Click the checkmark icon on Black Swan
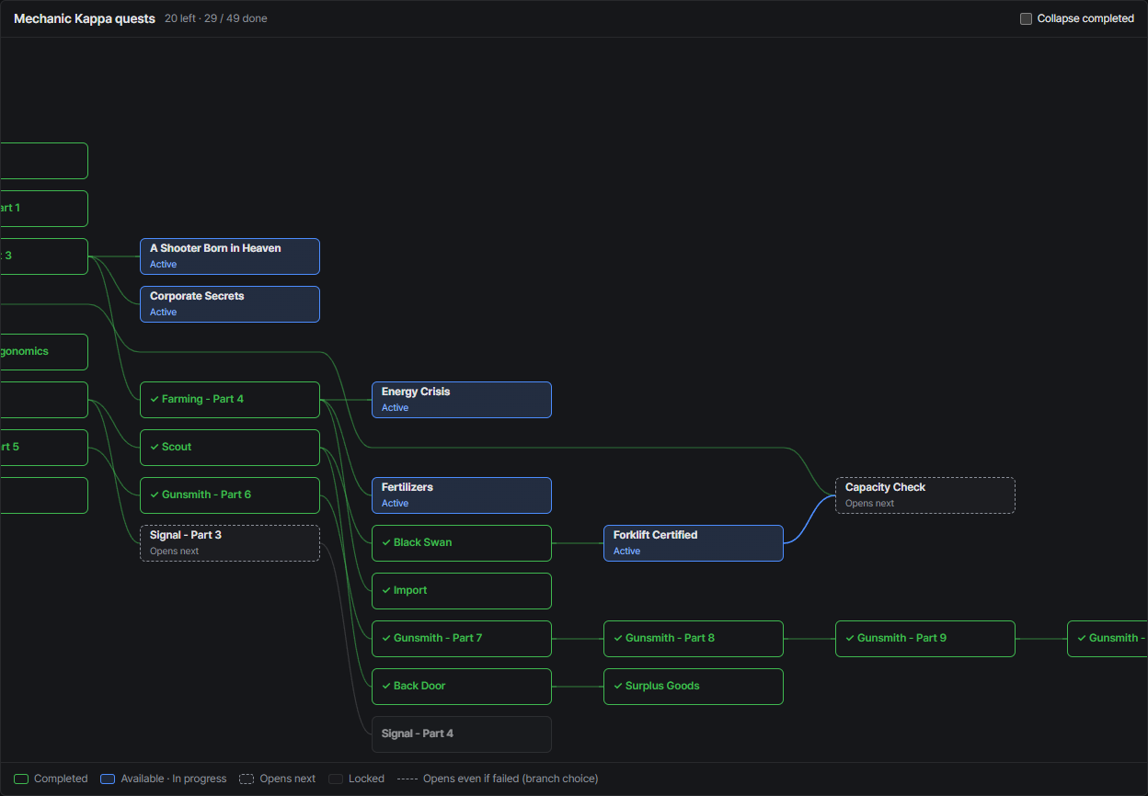This screenshot has width=1148, height=796. [386, 542]
